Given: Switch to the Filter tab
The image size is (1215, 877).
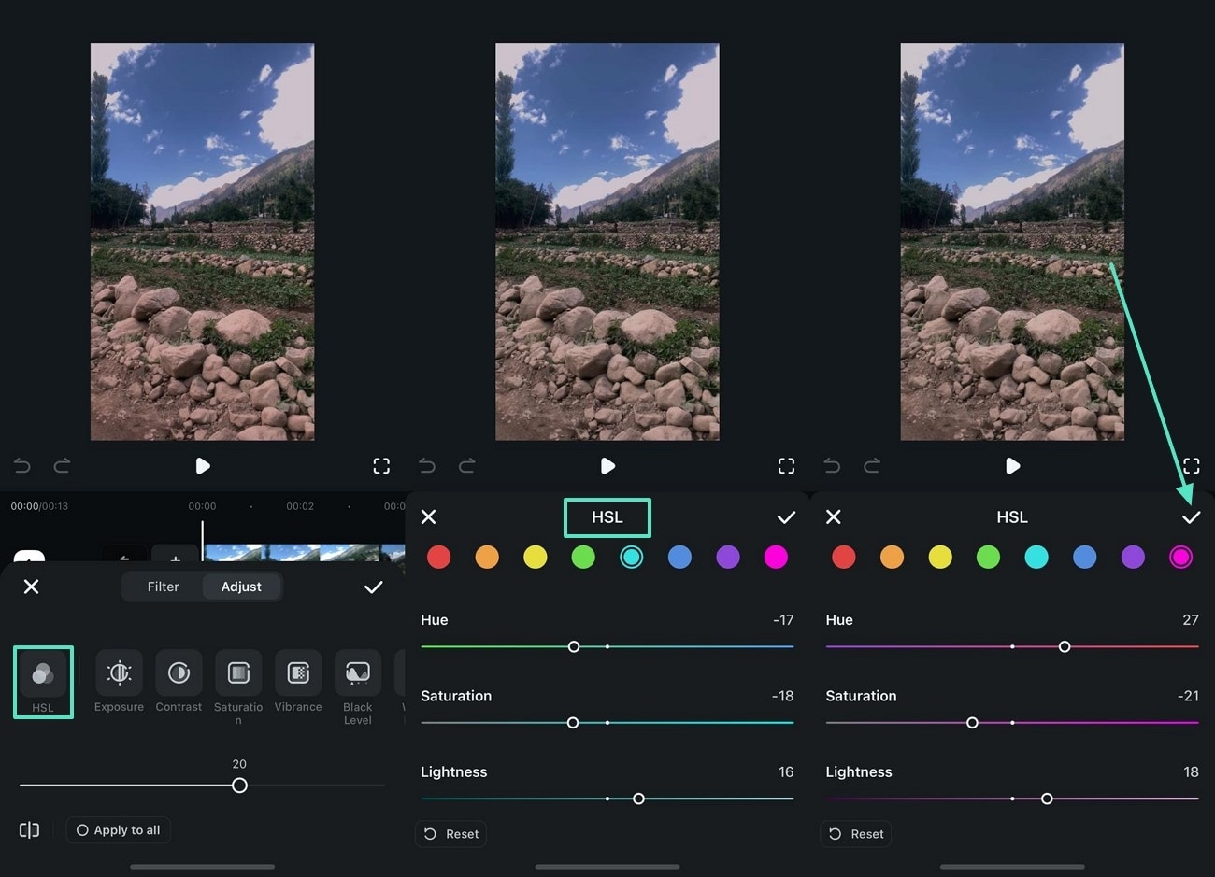Looking at the screenshot, I should click(x=163, y=587).
